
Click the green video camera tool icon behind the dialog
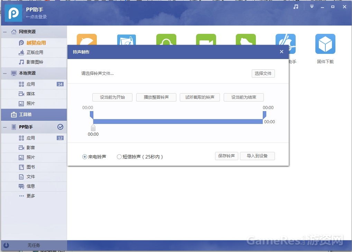pos(206,39)
